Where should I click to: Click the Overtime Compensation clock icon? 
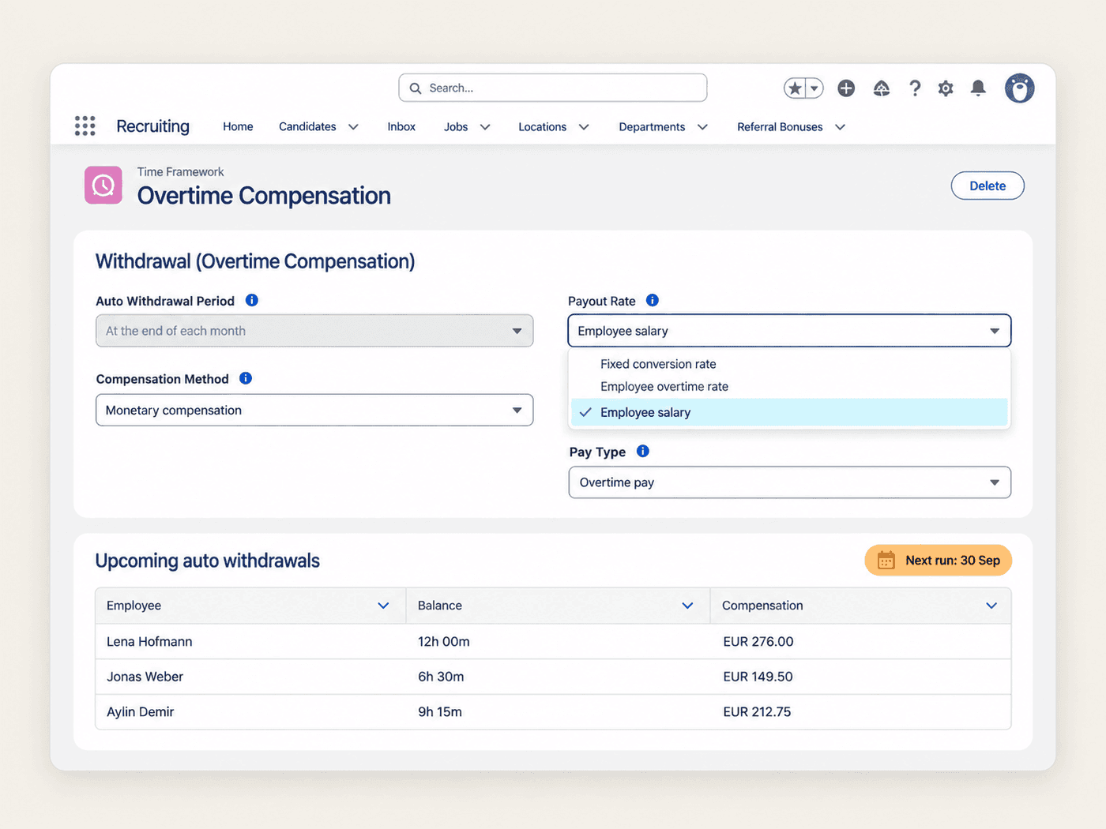point(103,186)
